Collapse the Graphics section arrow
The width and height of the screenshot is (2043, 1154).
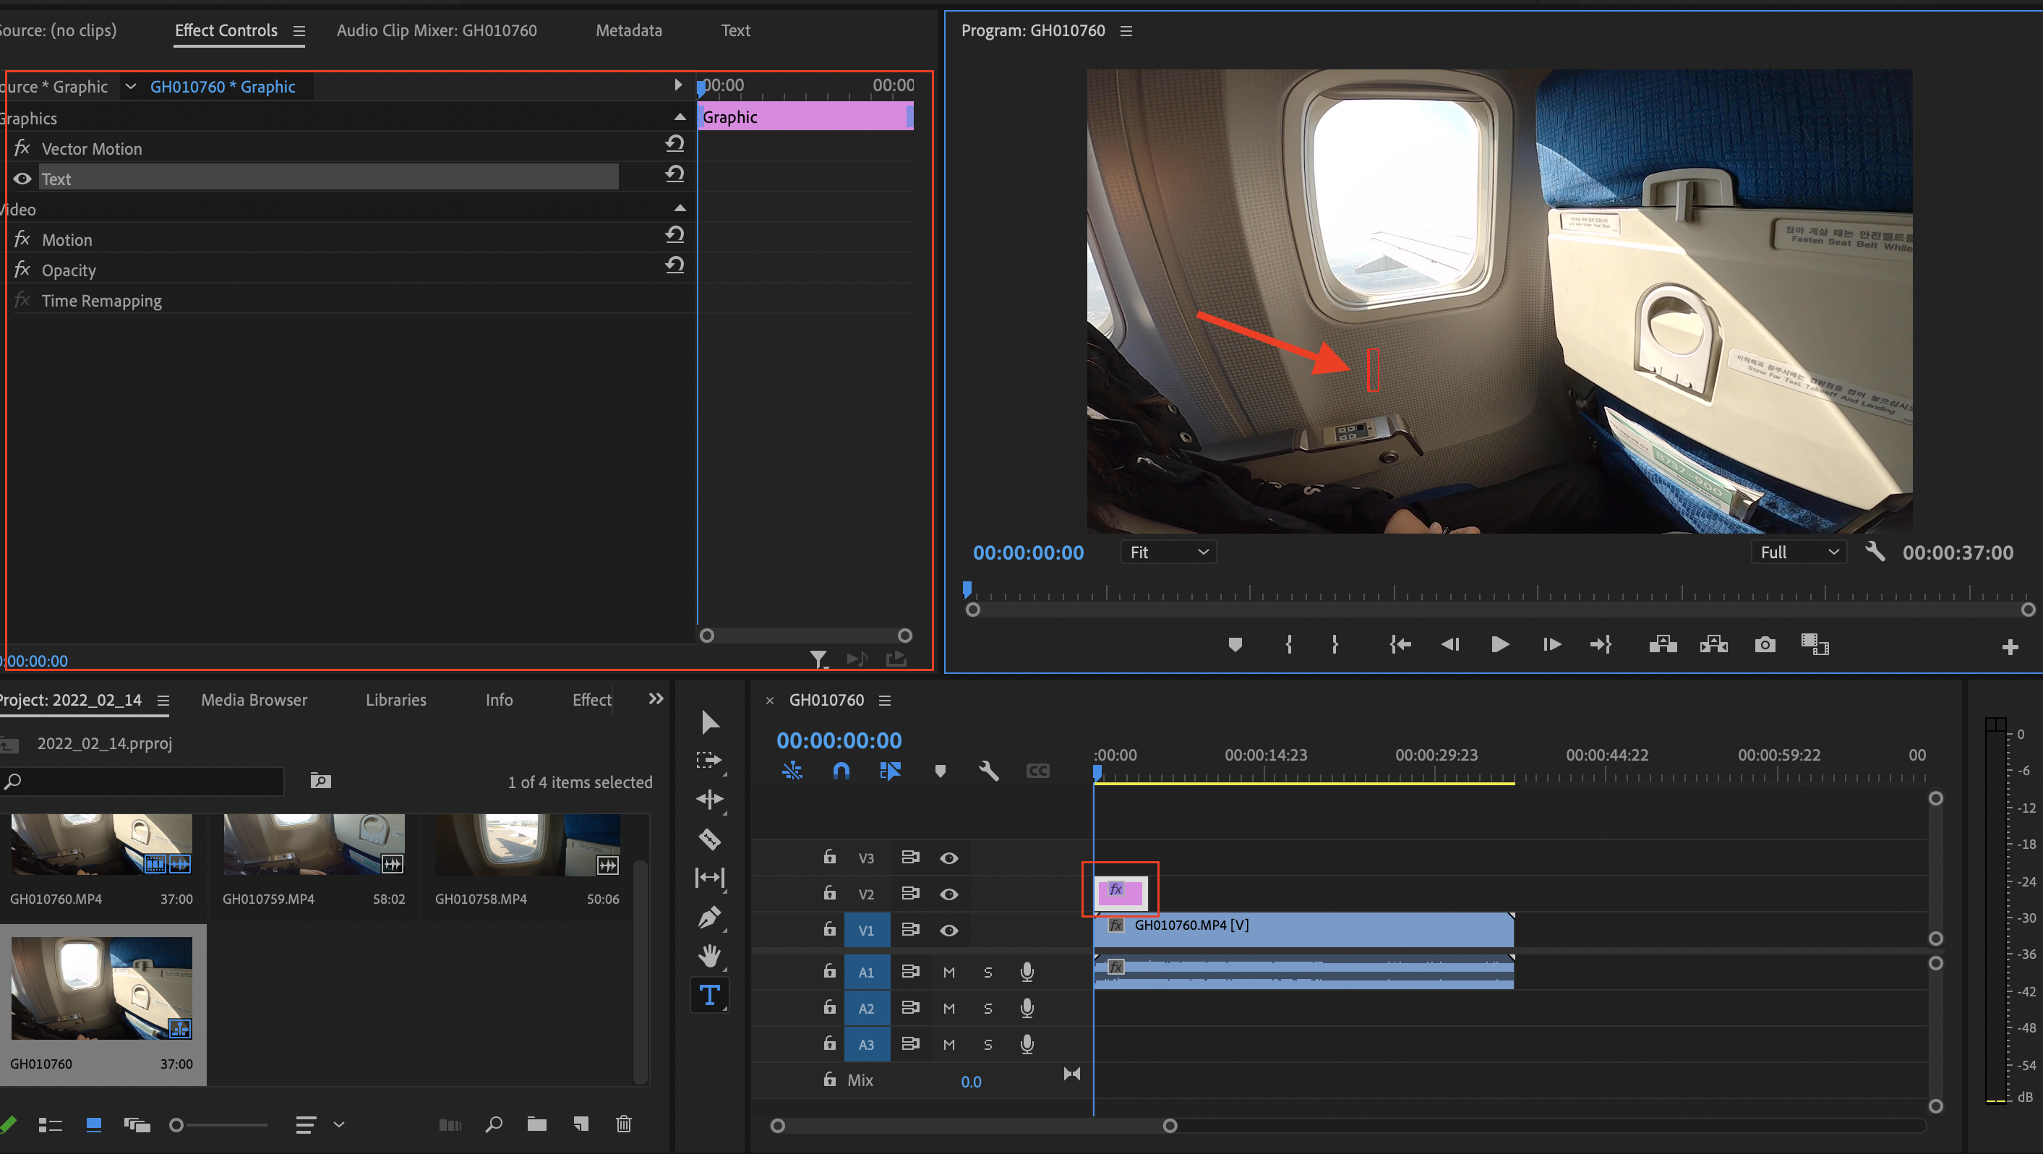tap(680, 117)
